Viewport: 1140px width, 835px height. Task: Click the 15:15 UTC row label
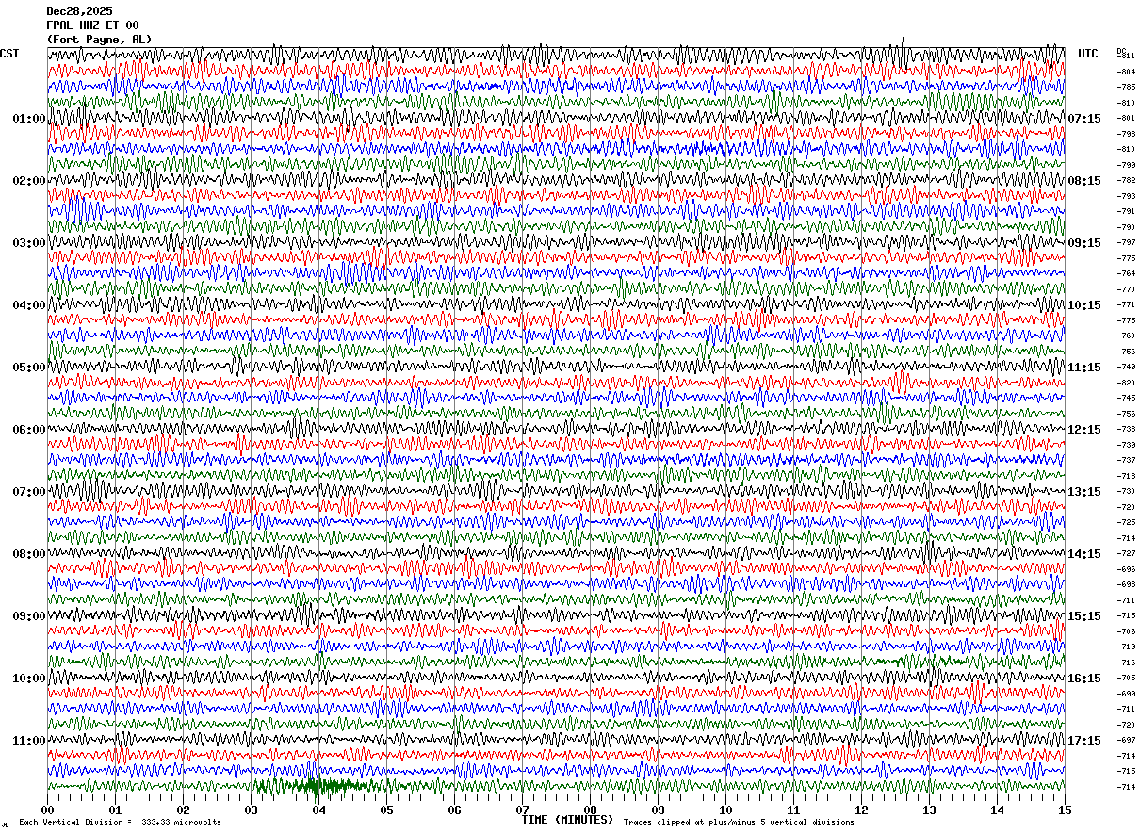(x=1084, y=616)
